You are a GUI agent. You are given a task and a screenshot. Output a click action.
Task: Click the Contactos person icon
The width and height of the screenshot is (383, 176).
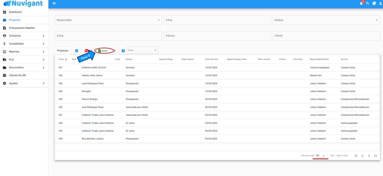[x=4, y=36]
